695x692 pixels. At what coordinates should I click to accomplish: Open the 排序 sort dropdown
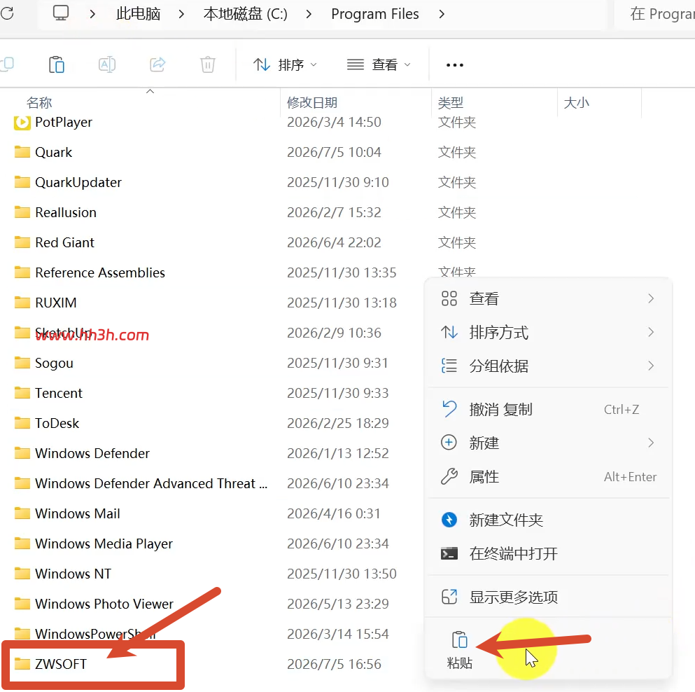285,64
